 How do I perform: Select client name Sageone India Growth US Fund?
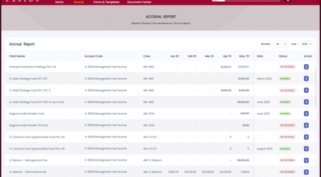[29, 125]
